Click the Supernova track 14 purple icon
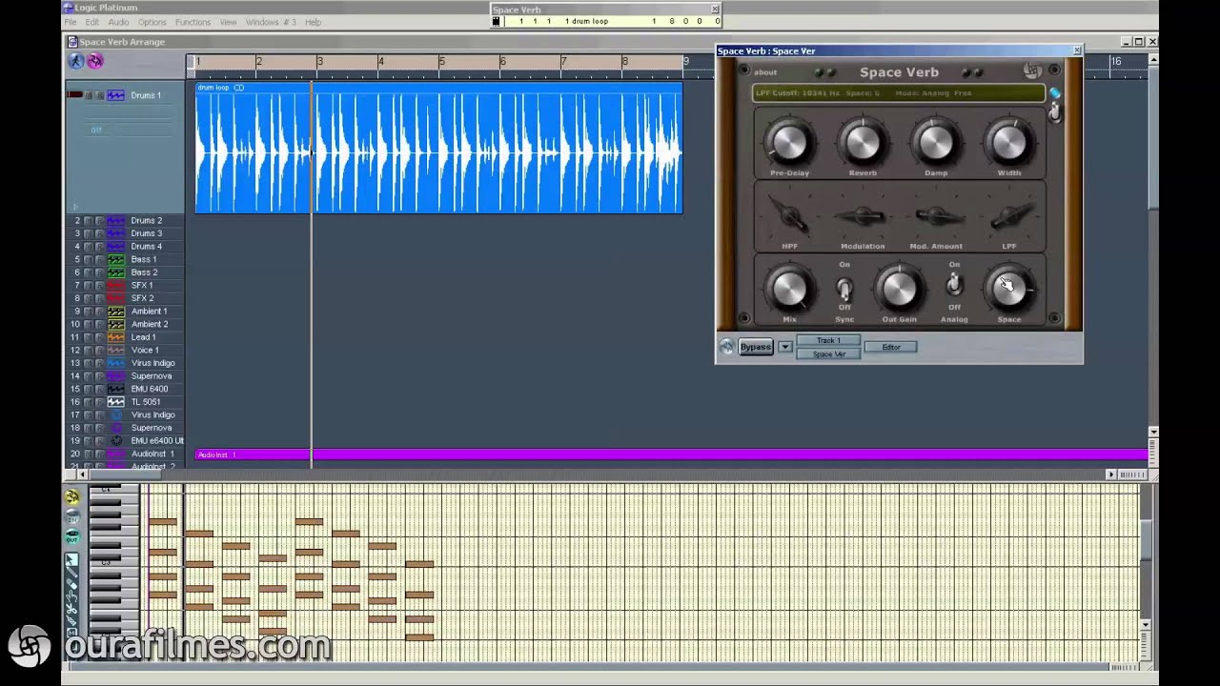The width and height of the screenshot is (1220, 686). pyautogui.click(x=115, y=376)
